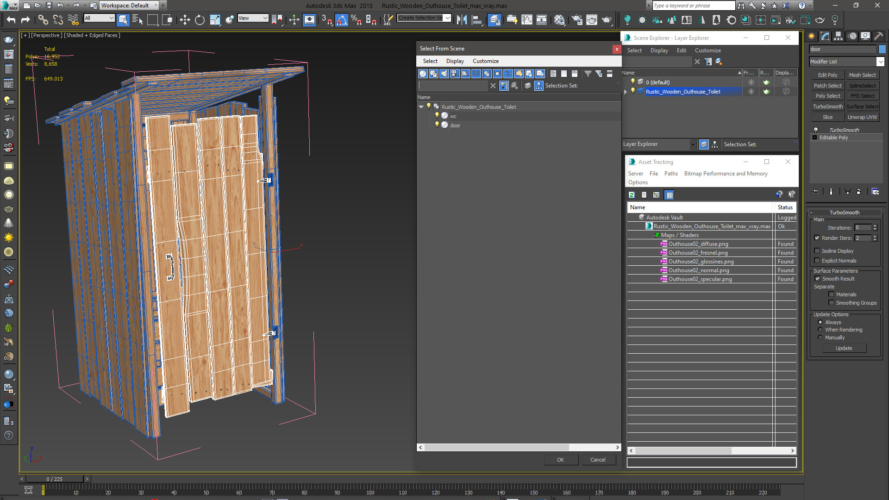Enable the Explicit Normals checkbox
The height and width of the screenshot is (500, 889).
[x=817, y=261]
